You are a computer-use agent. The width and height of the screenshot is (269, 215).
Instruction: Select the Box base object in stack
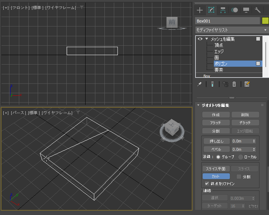tap(207, 76)
